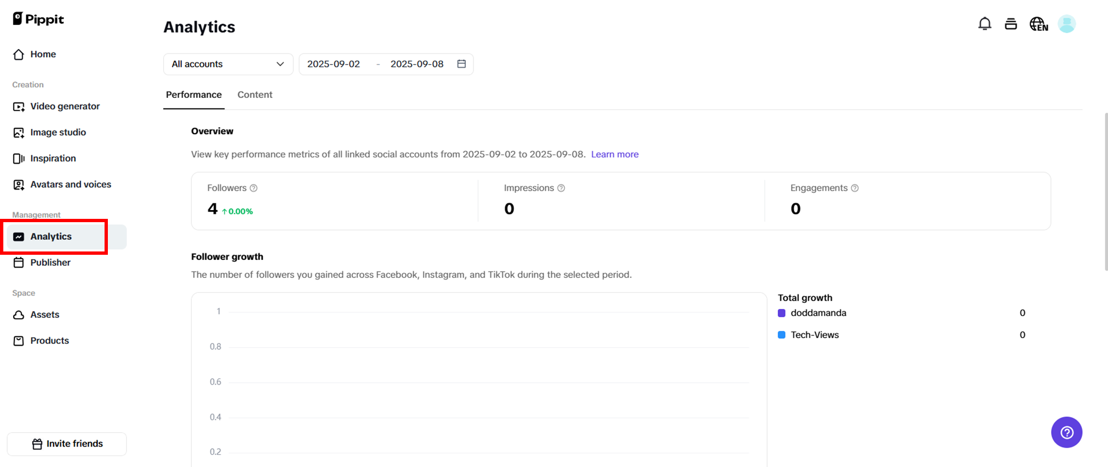Open the language globe icon
Viewport: 1108px width, 467px height.
pos(1038,24)
